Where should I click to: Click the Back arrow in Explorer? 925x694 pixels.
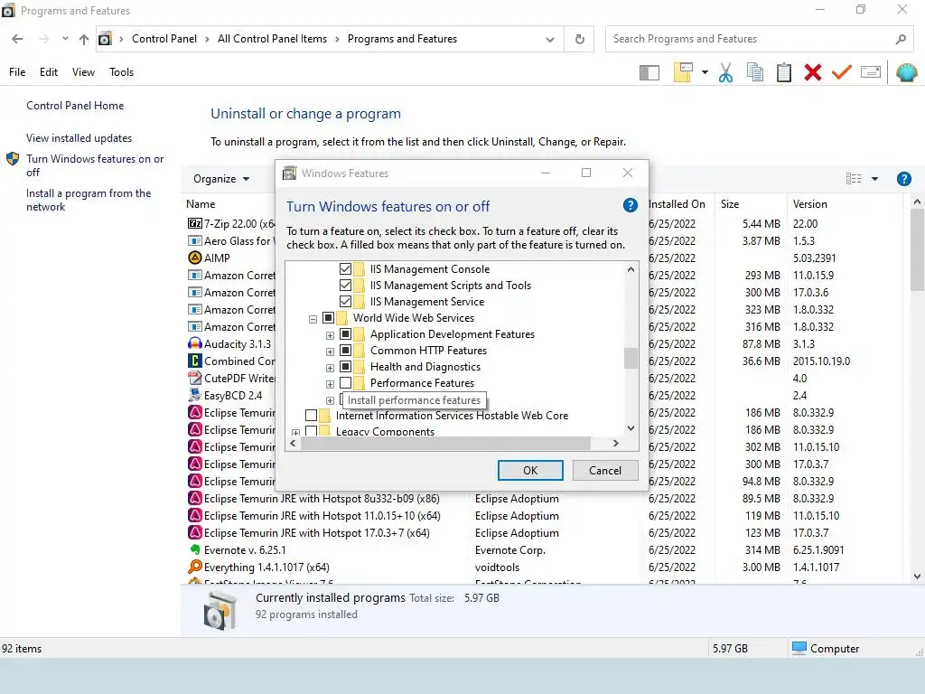(x=17, y=39)
